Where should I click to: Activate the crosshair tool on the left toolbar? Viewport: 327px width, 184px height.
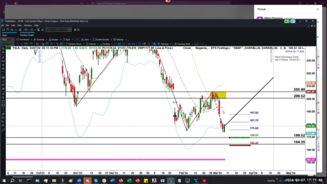point(3,52)
